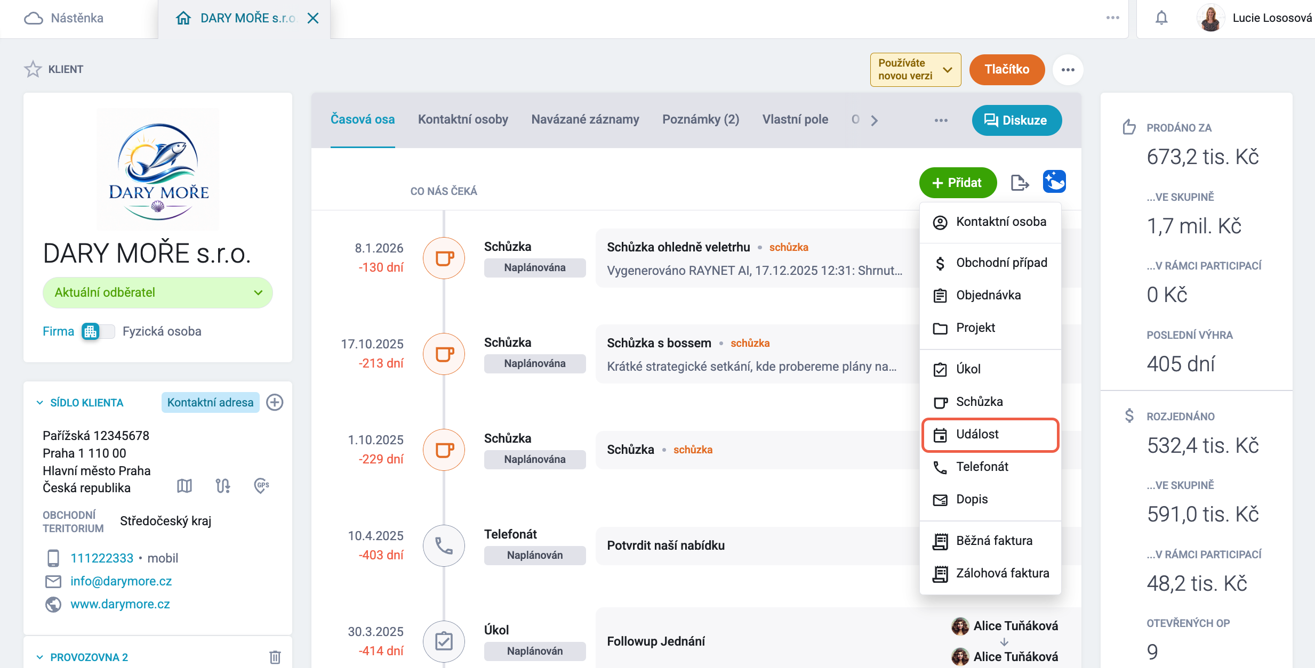The width and height of the screenshot is (1315, 668).
Task: Choose Obchodní případ from add menu
Action: pos(990,263)
